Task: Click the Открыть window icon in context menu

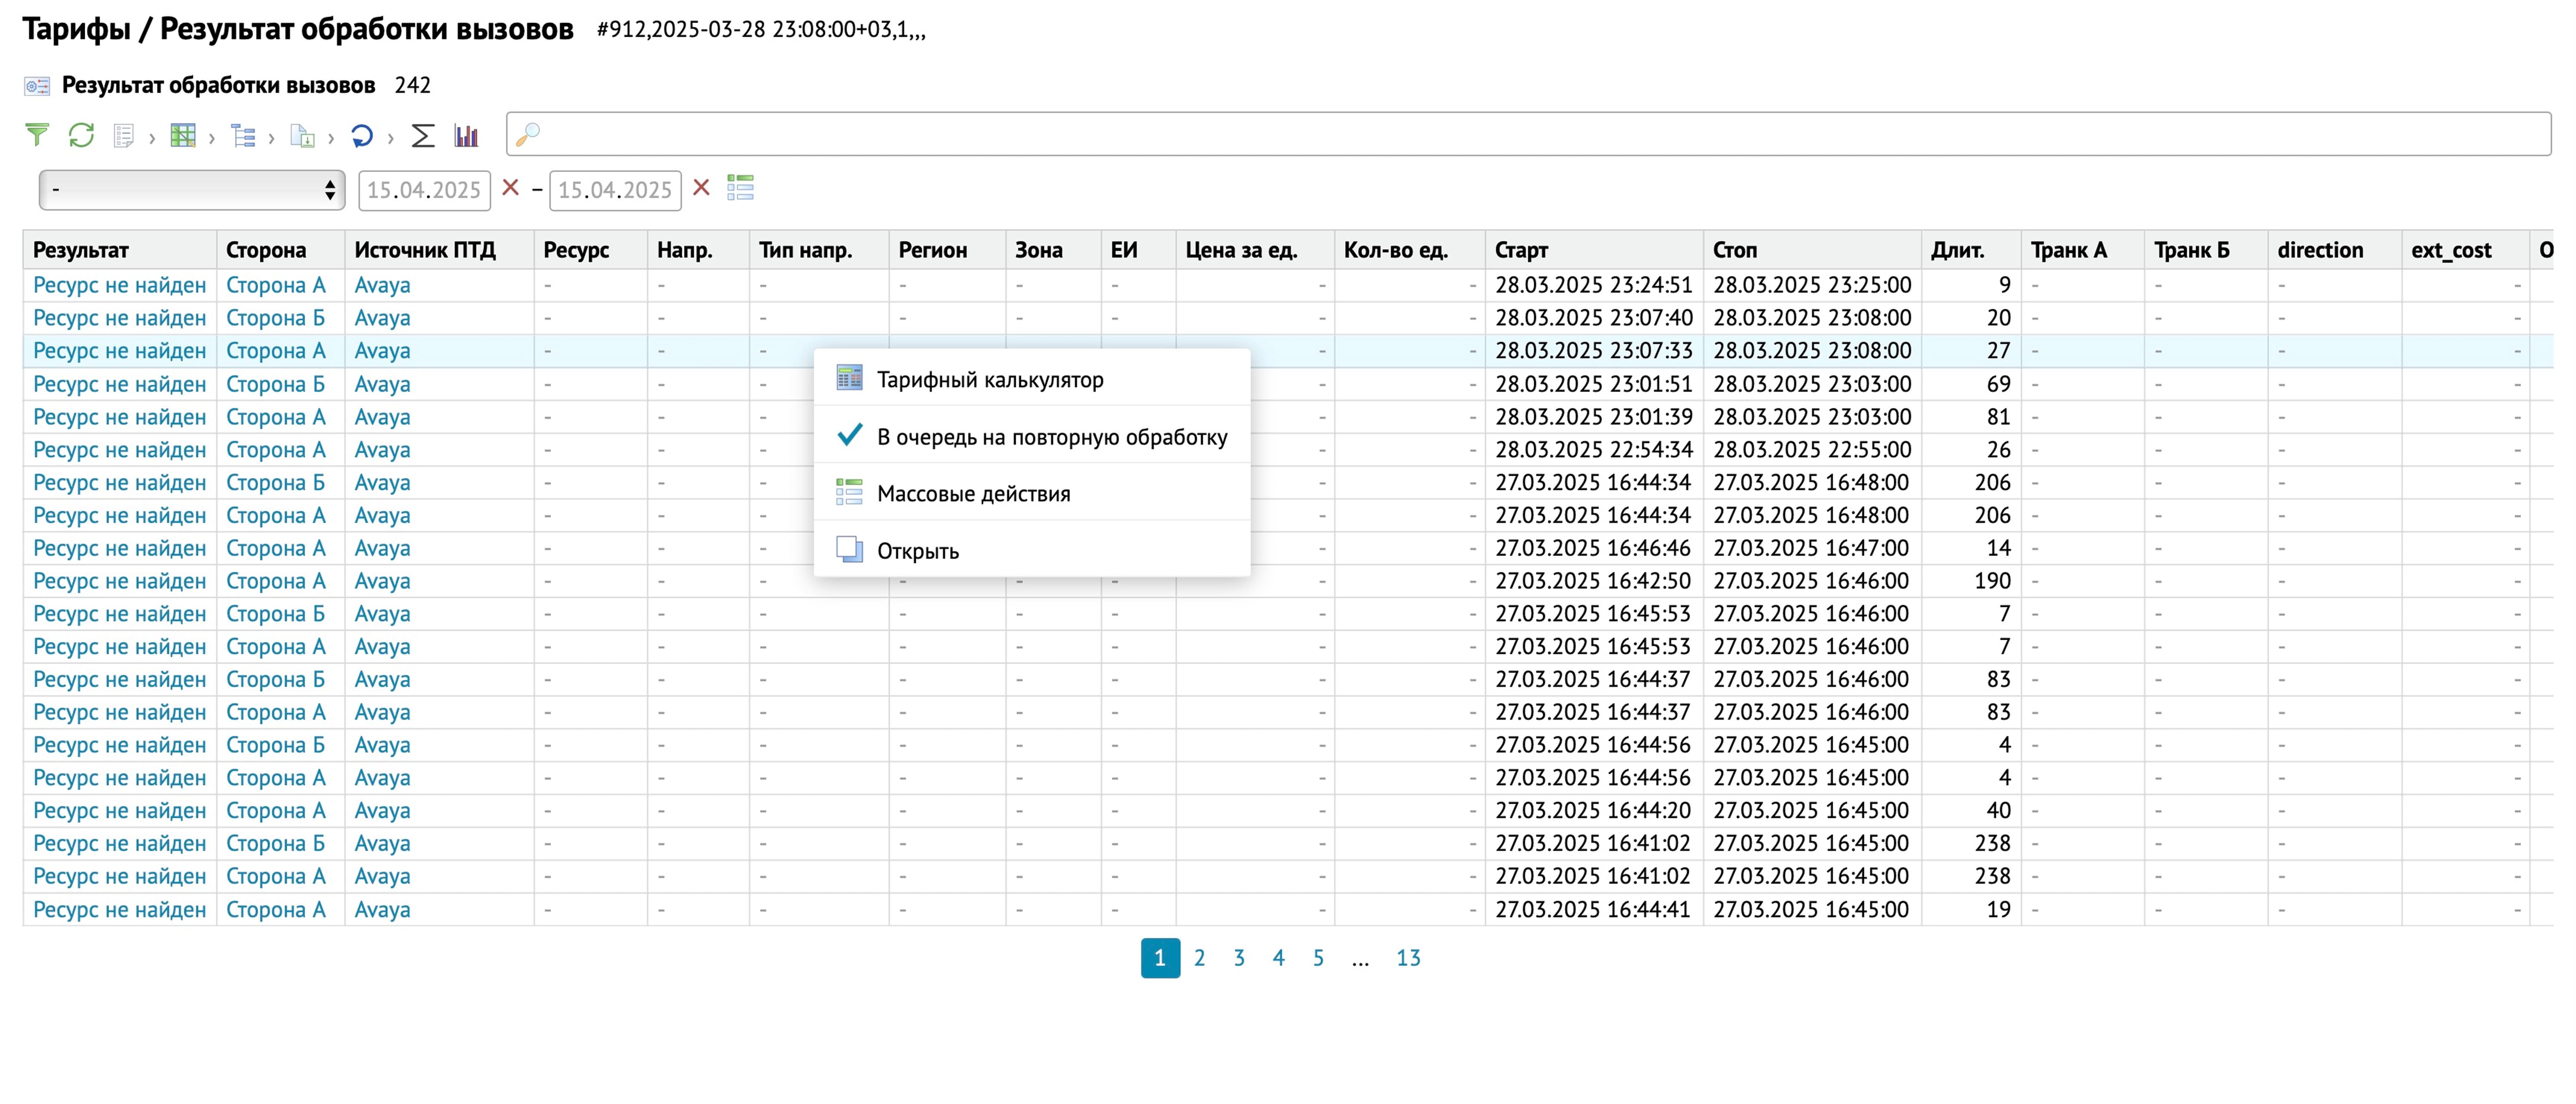Action: pyautogui.click(x=849, y=548)
